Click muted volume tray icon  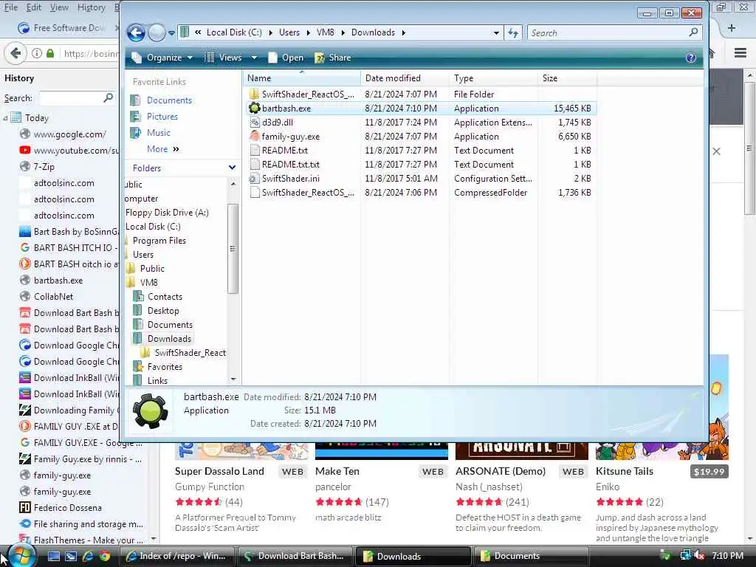[698, 556]
